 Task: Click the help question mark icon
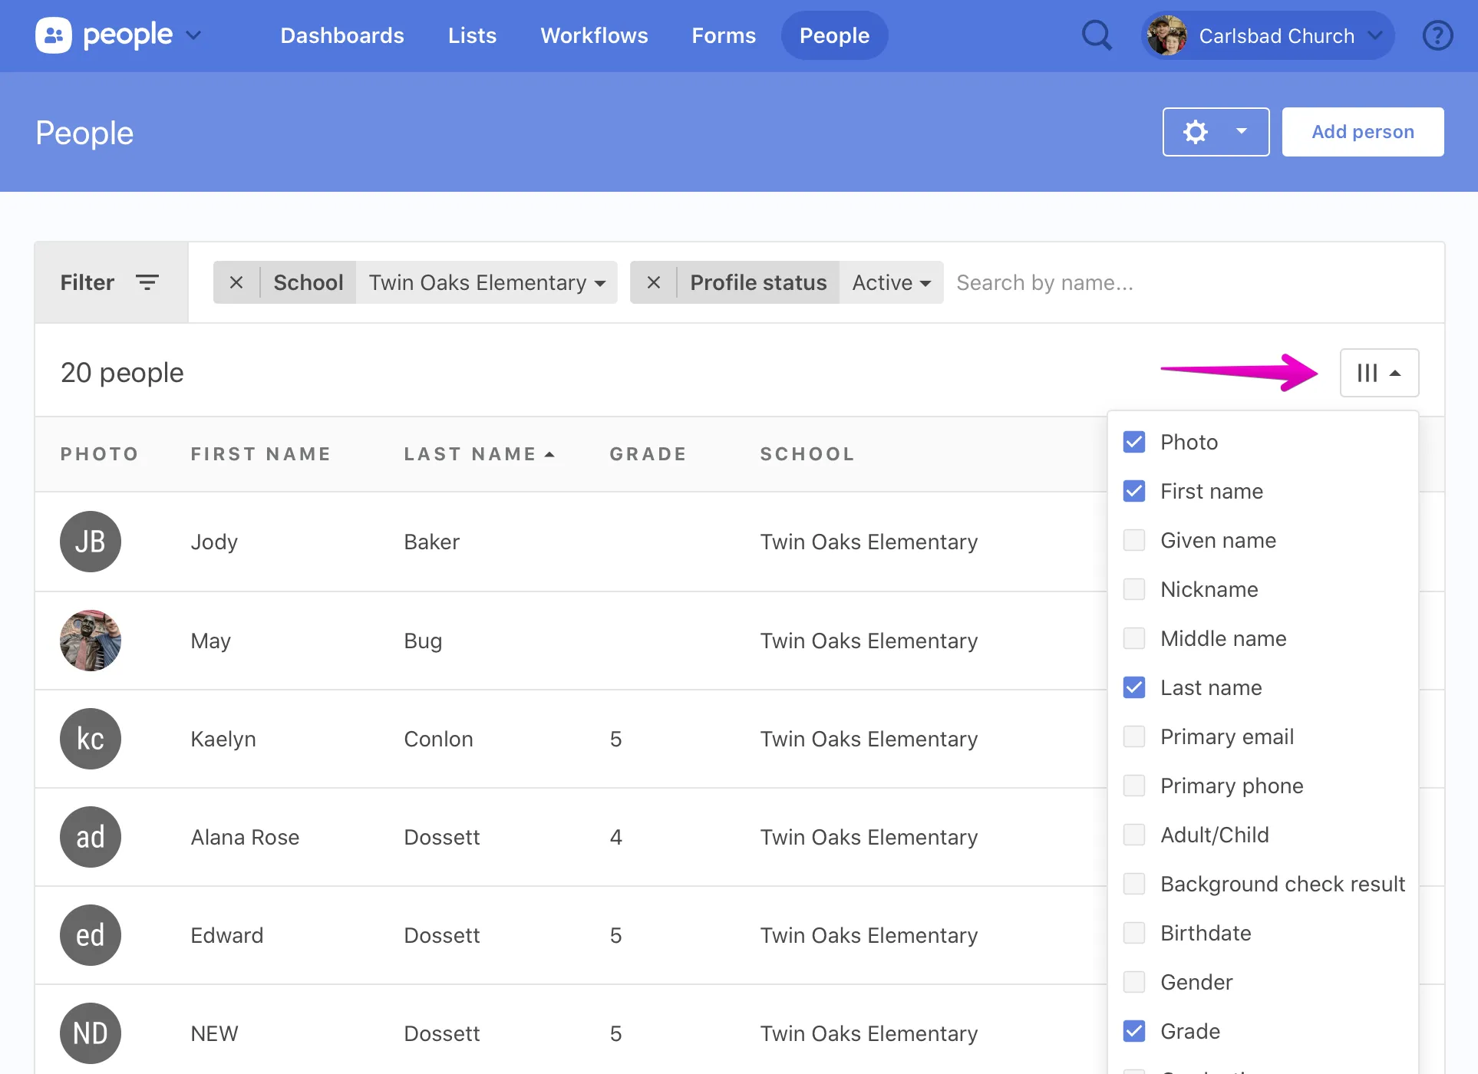(1437, 35)
